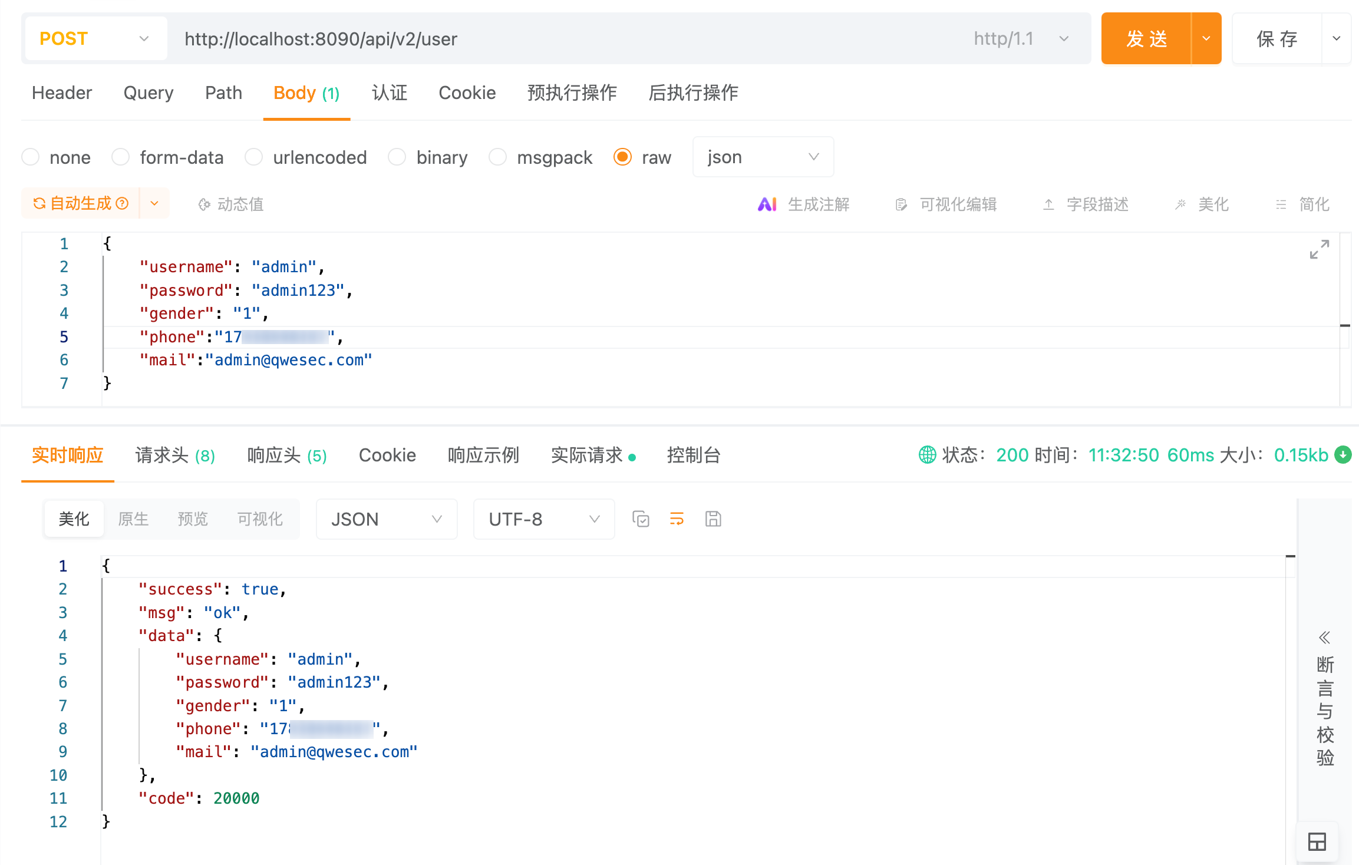Click the copy response icon
This screenshot has height=865, width=1359.
[x=641, y=519]
